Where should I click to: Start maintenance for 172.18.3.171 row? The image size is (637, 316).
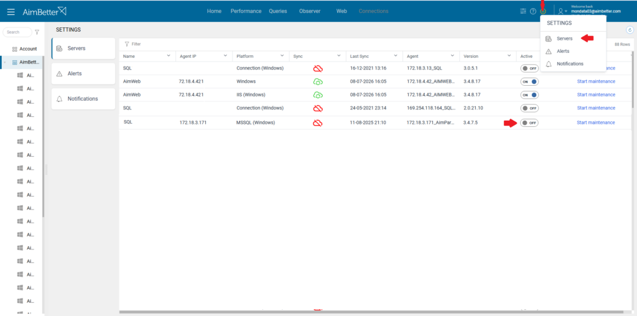click(596, 123)
